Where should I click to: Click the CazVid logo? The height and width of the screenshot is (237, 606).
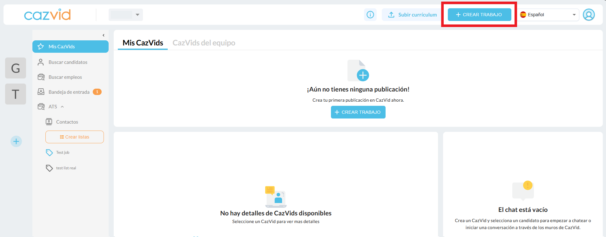coord(47,15)
